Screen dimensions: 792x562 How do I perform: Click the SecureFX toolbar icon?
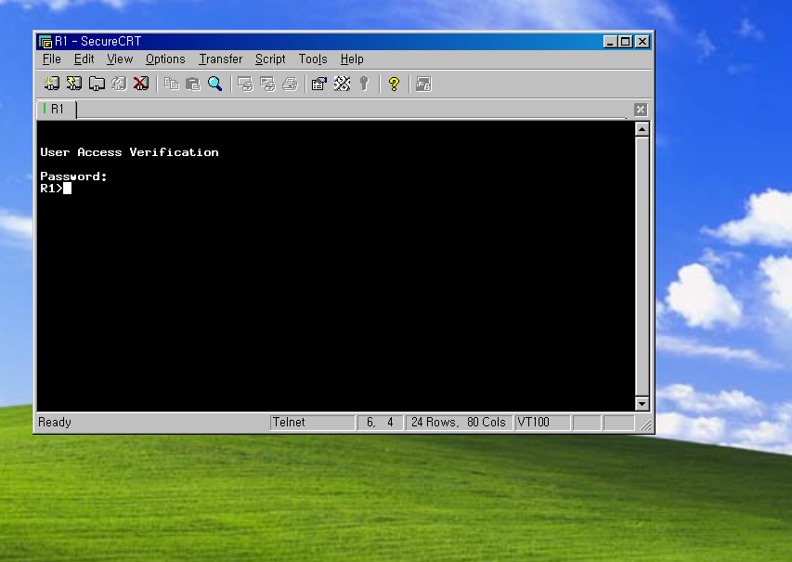[x=423, y=84]
